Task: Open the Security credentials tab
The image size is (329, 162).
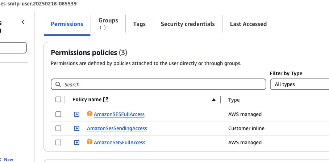Action: point(187,24)
